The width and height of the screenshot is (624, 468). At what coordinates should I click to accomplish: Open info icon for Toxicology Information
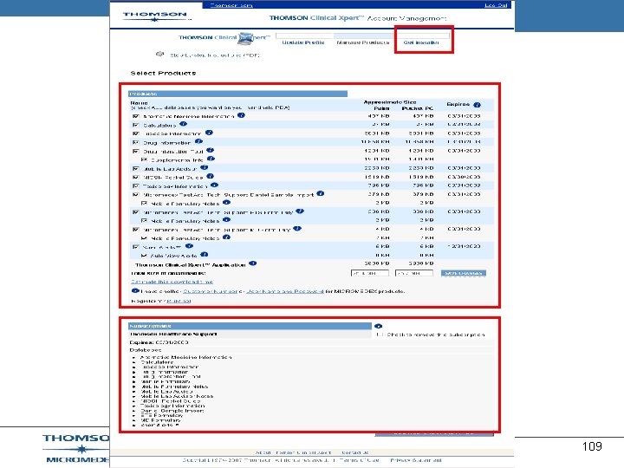pyautogui.click(x=215, y=185)
